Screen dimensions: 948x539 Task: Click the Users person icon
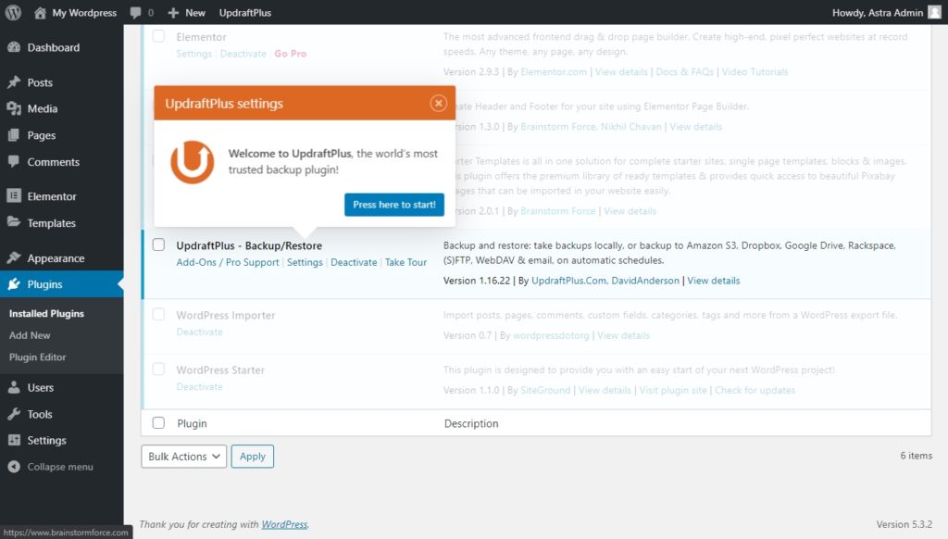14,388
